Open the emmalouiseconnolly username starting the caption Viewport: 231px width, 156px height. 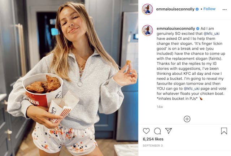[x=176, y=29]
